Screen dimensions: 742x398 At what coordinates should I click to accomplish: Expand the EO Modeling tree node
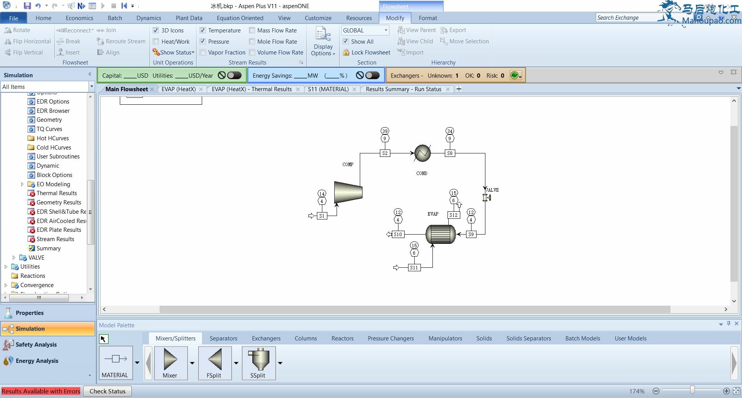click(x=22, y=184)
